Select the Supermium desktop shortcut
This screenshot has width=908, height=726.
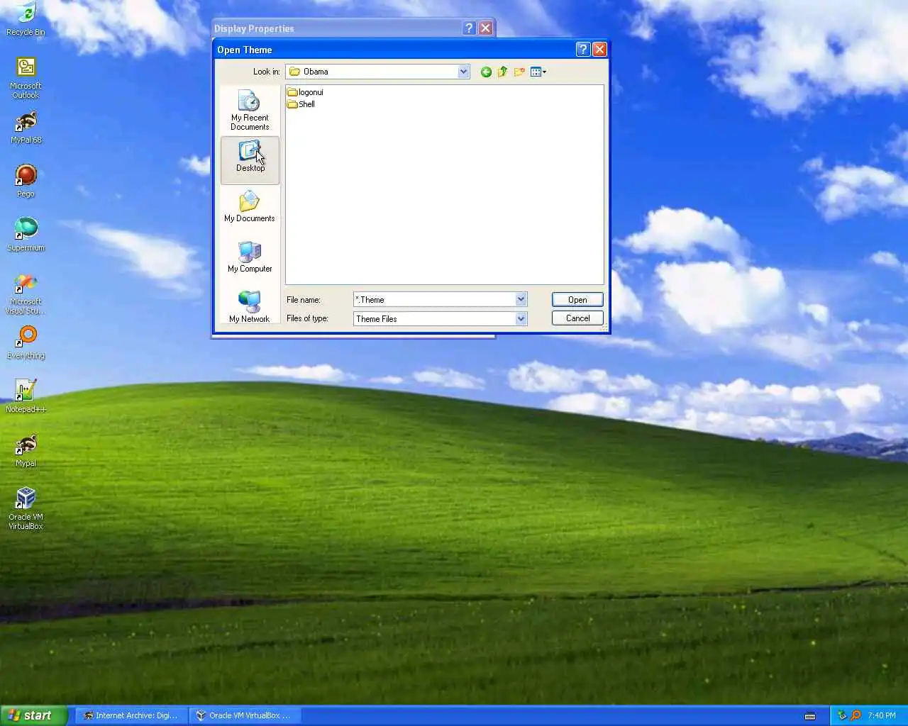[26, 235]
